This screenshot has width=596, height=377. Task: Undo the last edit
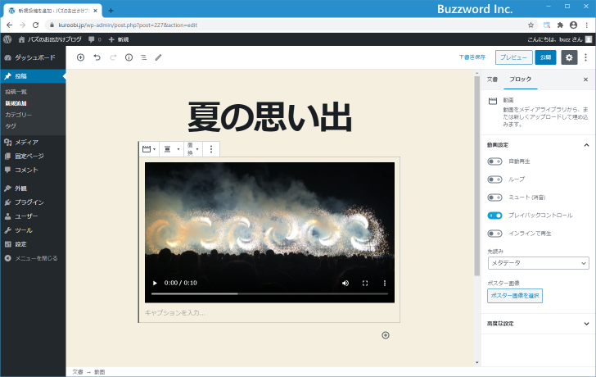[x=97, y=57]
